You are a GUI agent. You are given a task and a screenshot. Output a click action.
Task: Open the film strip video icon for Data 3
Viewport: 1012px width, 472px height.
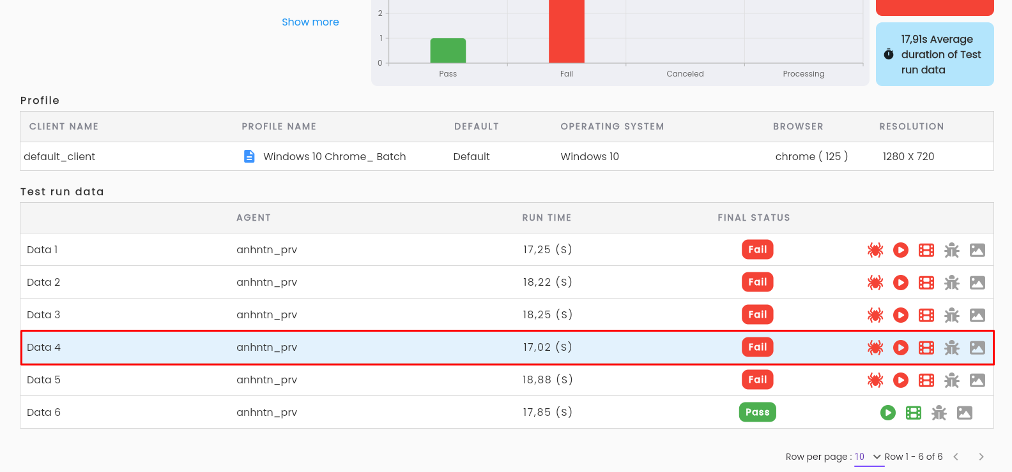point(926,315)
